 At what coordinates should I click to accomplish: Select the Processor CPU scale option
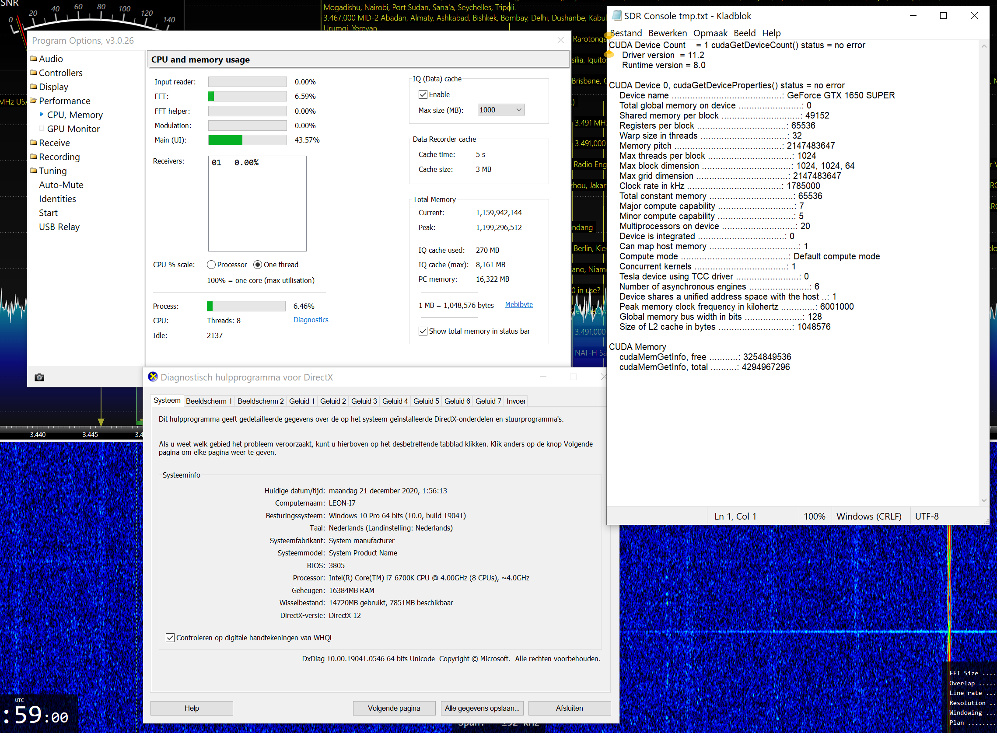[211, 265]
